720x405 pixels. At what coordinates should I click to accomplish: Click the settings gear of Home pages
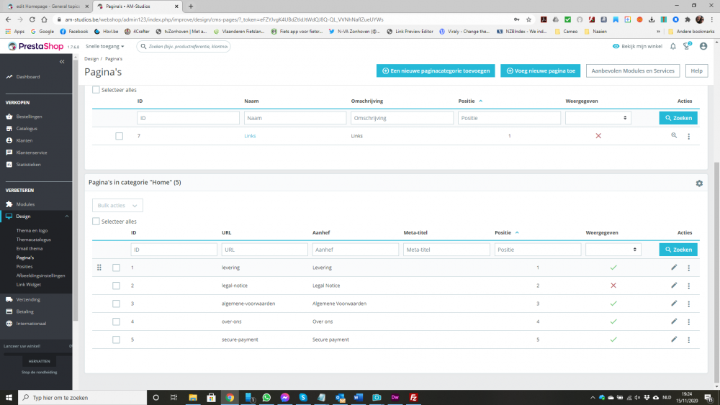699,183
